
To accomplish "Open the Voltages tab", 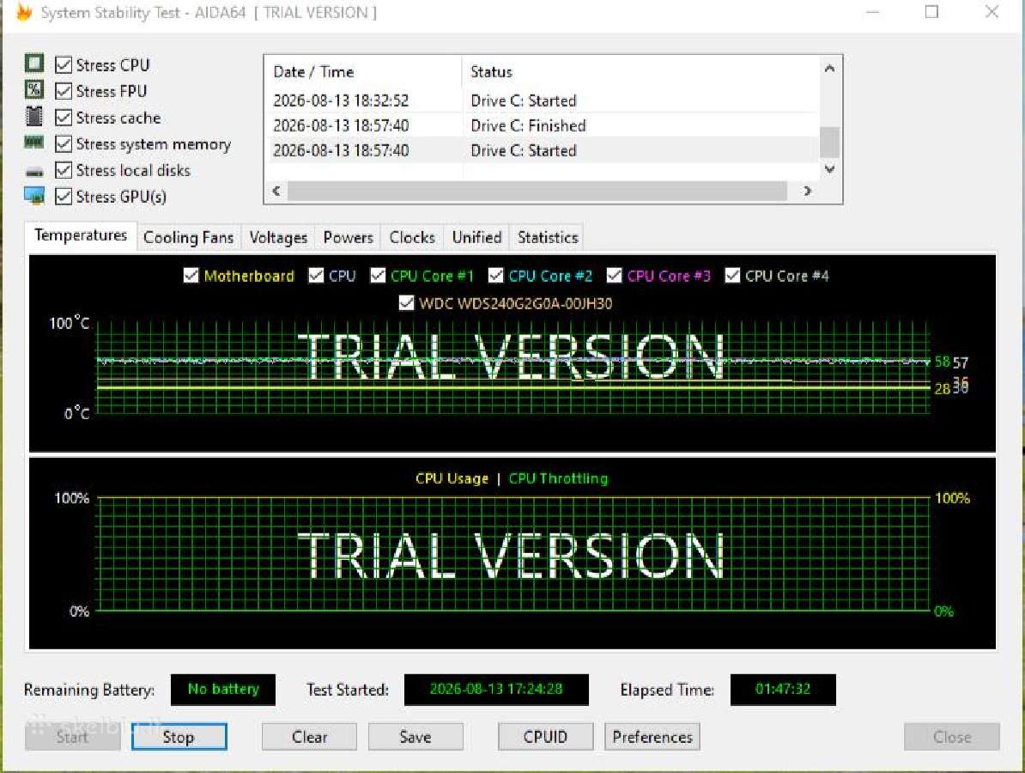I will tap(278, 237).
